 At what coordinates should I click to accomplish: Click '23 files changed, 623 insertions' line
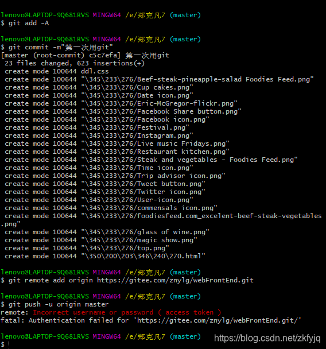click(x=75, y=63)
